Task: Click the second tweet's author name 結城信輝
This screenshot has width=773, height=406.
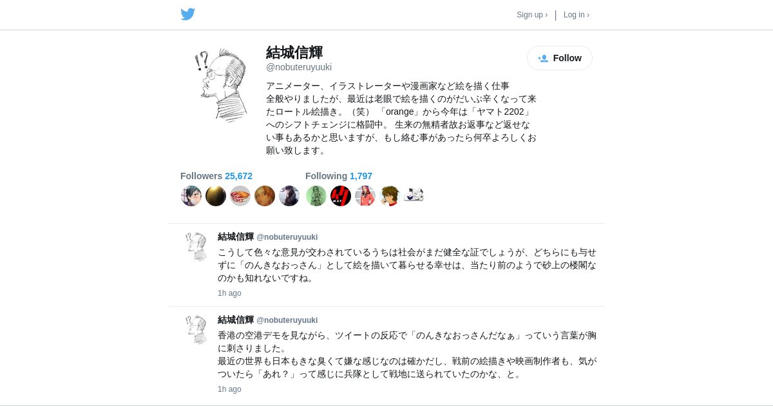Action: [x=236, y=320]
